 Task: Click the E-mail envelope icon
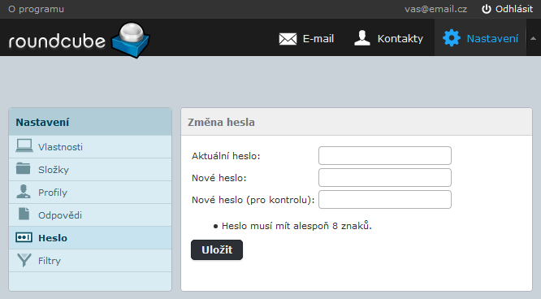tap(288, 39)
